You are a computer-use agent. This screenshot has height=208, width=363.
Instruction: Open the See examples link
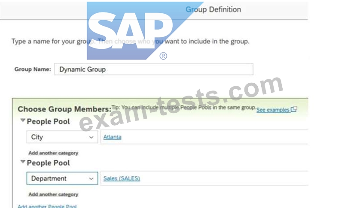pyautogui.click(x=273, y=110)
